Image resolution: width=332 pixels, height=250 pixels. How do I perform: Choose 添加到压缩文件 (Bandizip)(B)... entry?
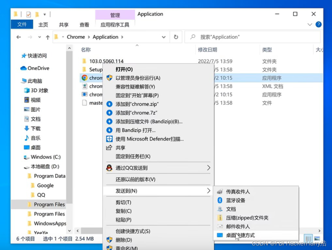click(149, 122)
